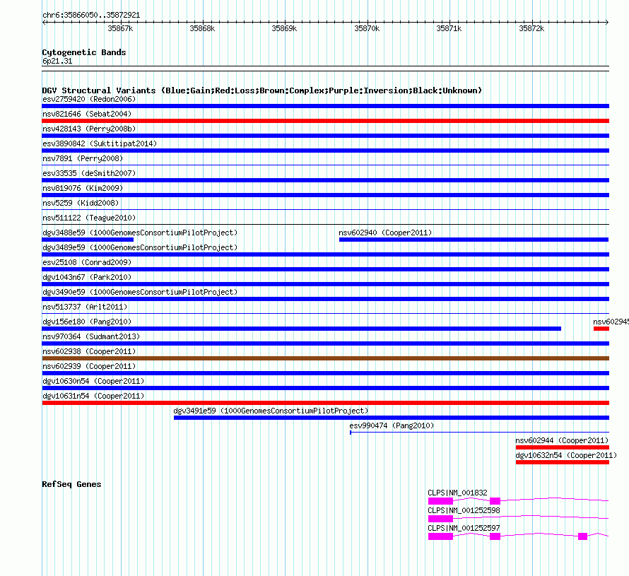Image resolution: width=629 pixels, height=576 pixels.
Task: Click the RefSeq Genes track title
Action: 71,484
